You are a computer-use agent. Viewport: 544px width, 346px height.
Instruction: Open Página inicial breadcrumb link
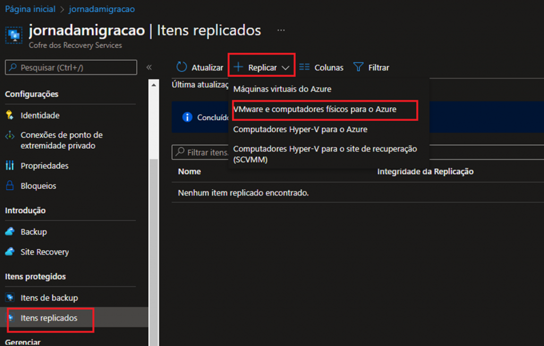coord(30,9)
